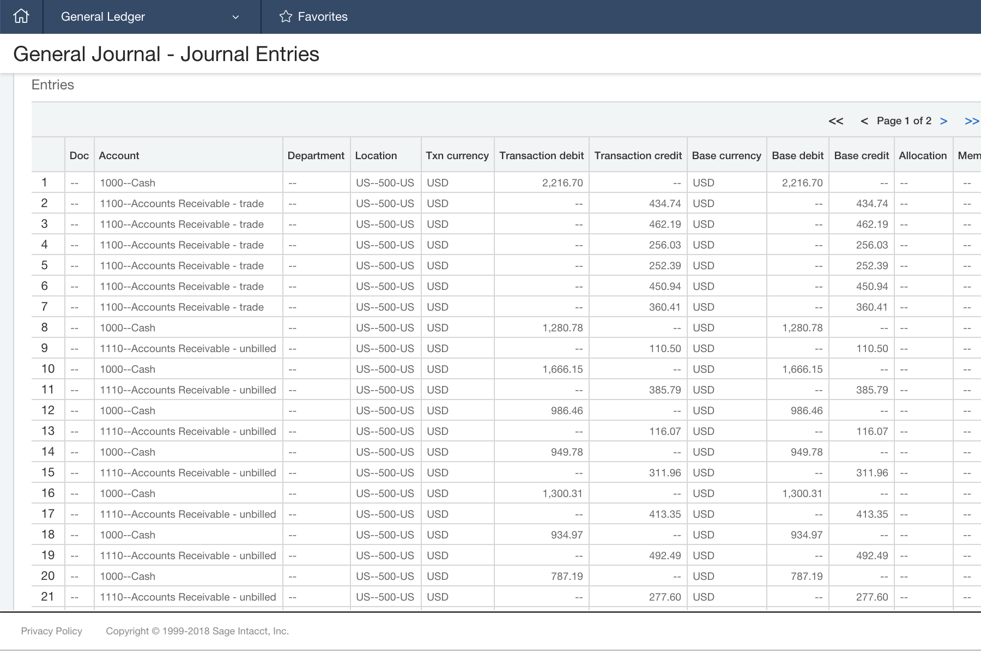The image size is (981, 654).
Task: Click base debit 934.97 in row 18
Action: (807, 535)
